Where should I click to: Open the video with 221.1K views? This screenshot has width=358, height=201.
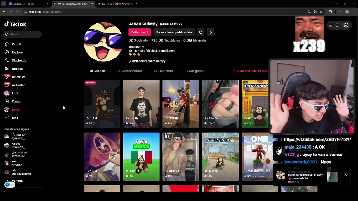181,104
